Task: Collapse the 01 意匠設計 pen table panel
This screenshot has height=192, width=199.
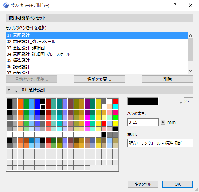Action: [9, 90]
